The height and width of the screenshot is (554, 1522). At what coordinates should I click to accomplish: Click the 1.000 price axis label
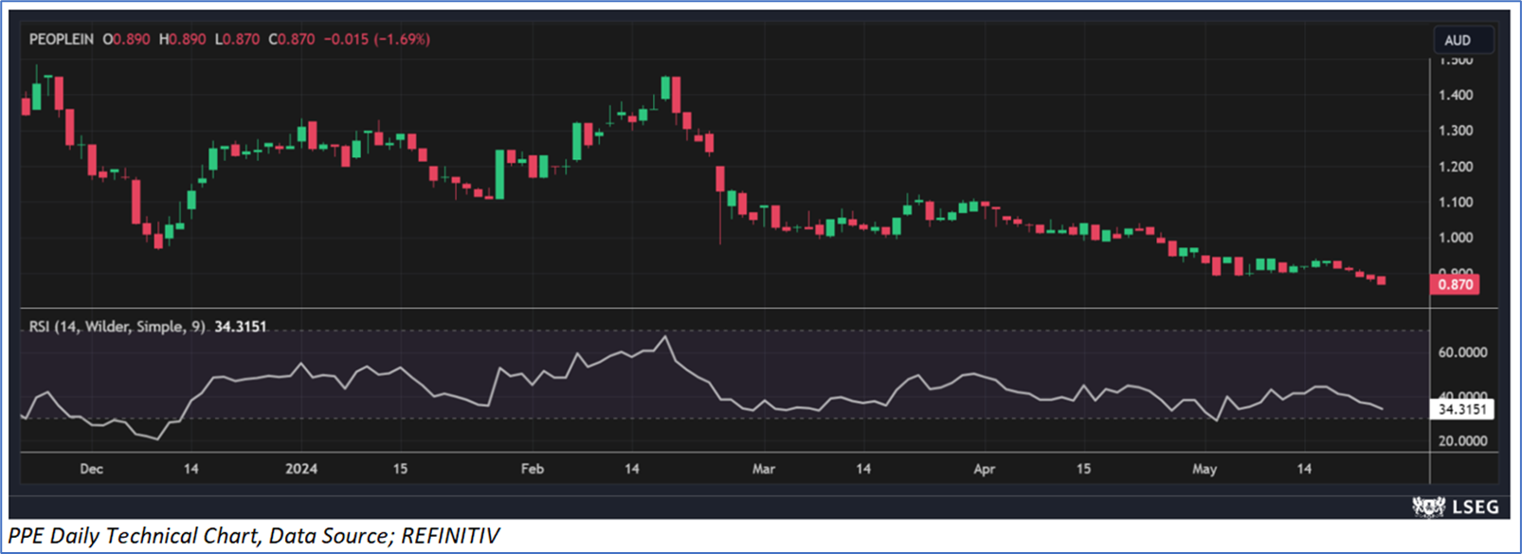coord(1456,238)
